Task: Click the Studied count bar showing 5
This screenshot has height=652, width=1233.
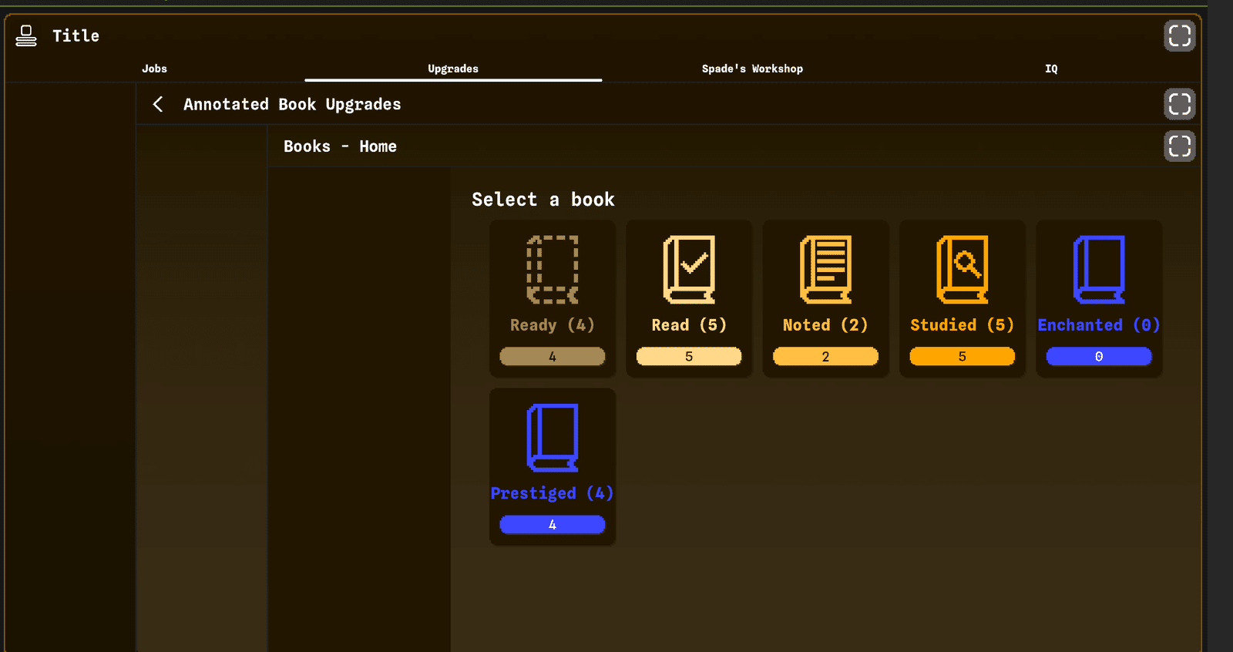Action: 962,356
